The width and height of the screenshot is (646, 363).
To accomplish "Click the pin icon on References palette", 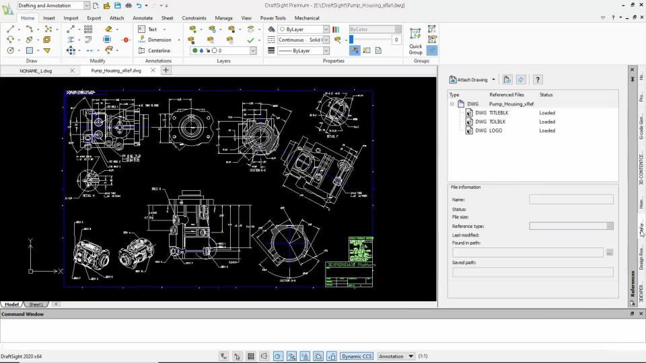I will (x=633, y=79).
